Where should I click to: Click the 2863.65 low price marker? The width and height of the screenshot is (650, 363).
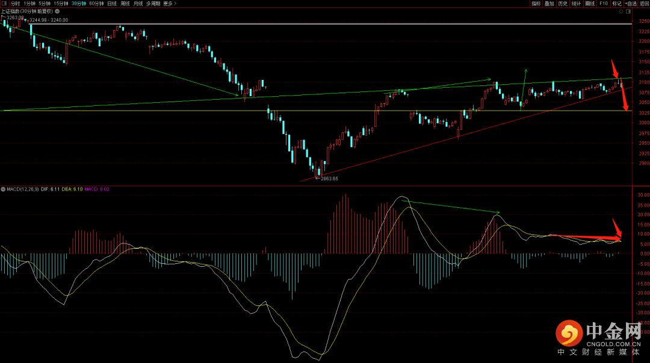328,178
